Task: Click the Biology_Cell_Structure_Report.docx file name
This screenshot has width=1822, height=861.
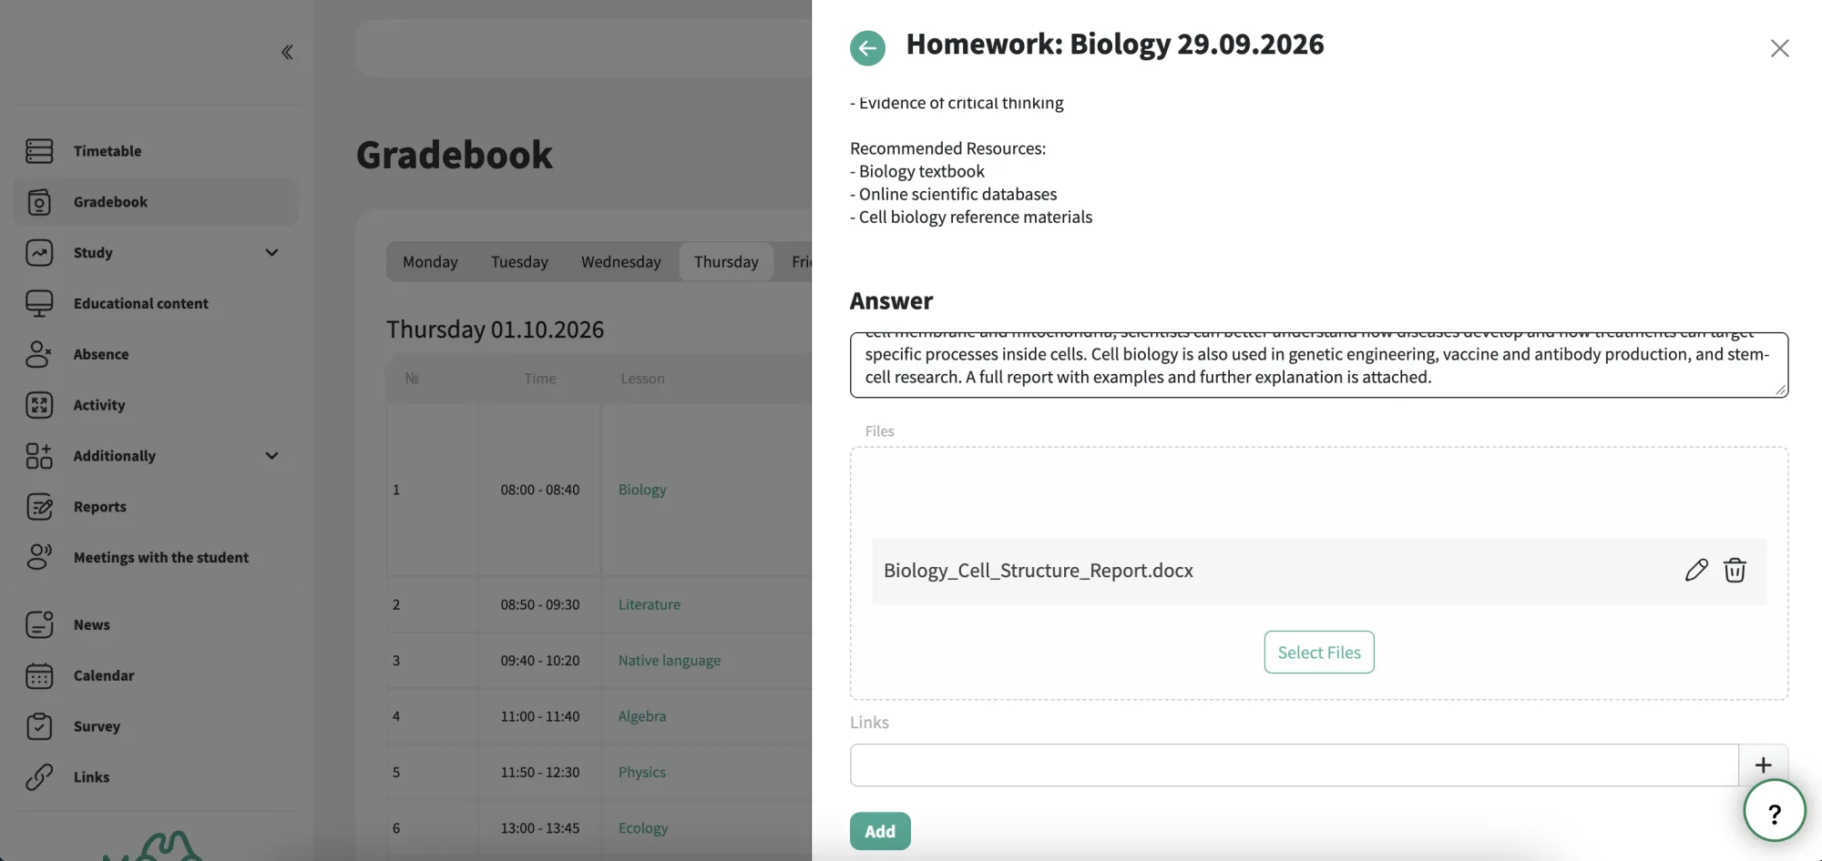Action: pyautogui.click(x=1039, y=571)
